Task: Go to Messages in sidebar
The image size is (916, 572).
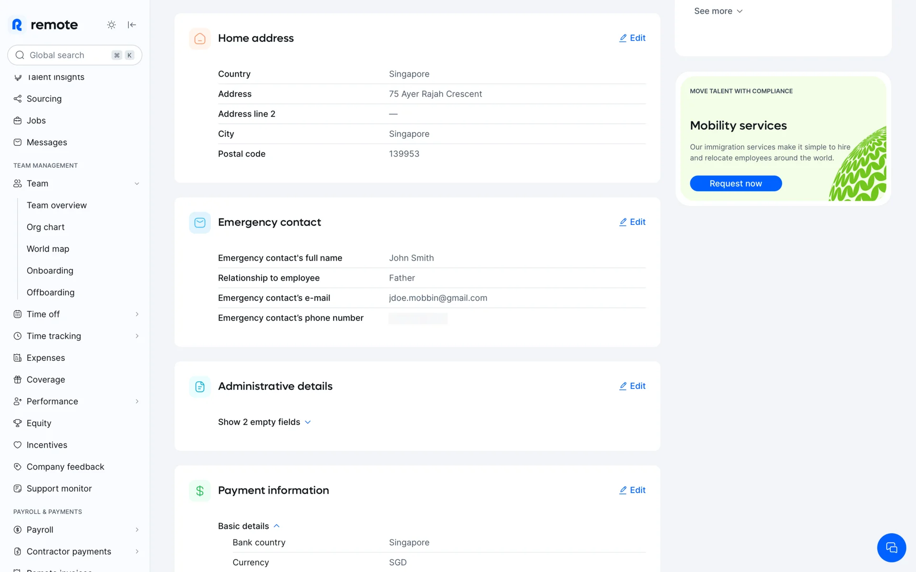Action: (47, 143)
